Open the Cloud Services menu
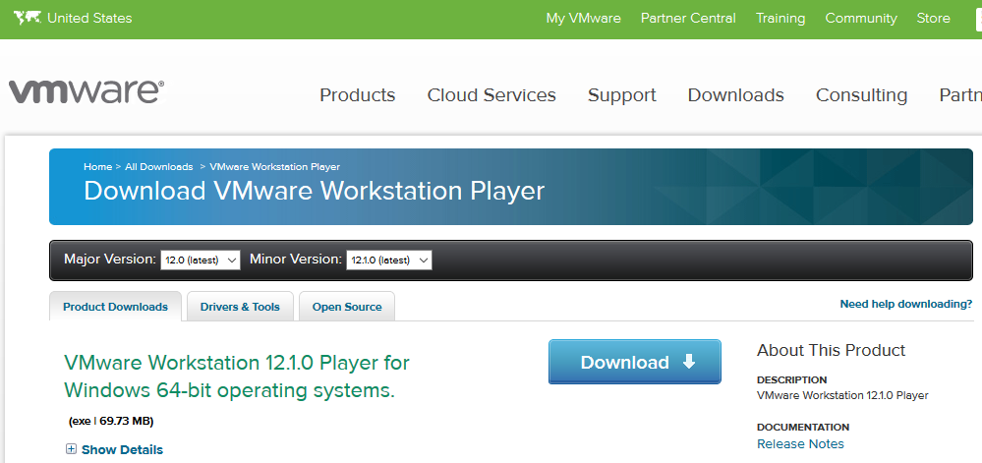982x463 pixels. click(x=491, y=95)
